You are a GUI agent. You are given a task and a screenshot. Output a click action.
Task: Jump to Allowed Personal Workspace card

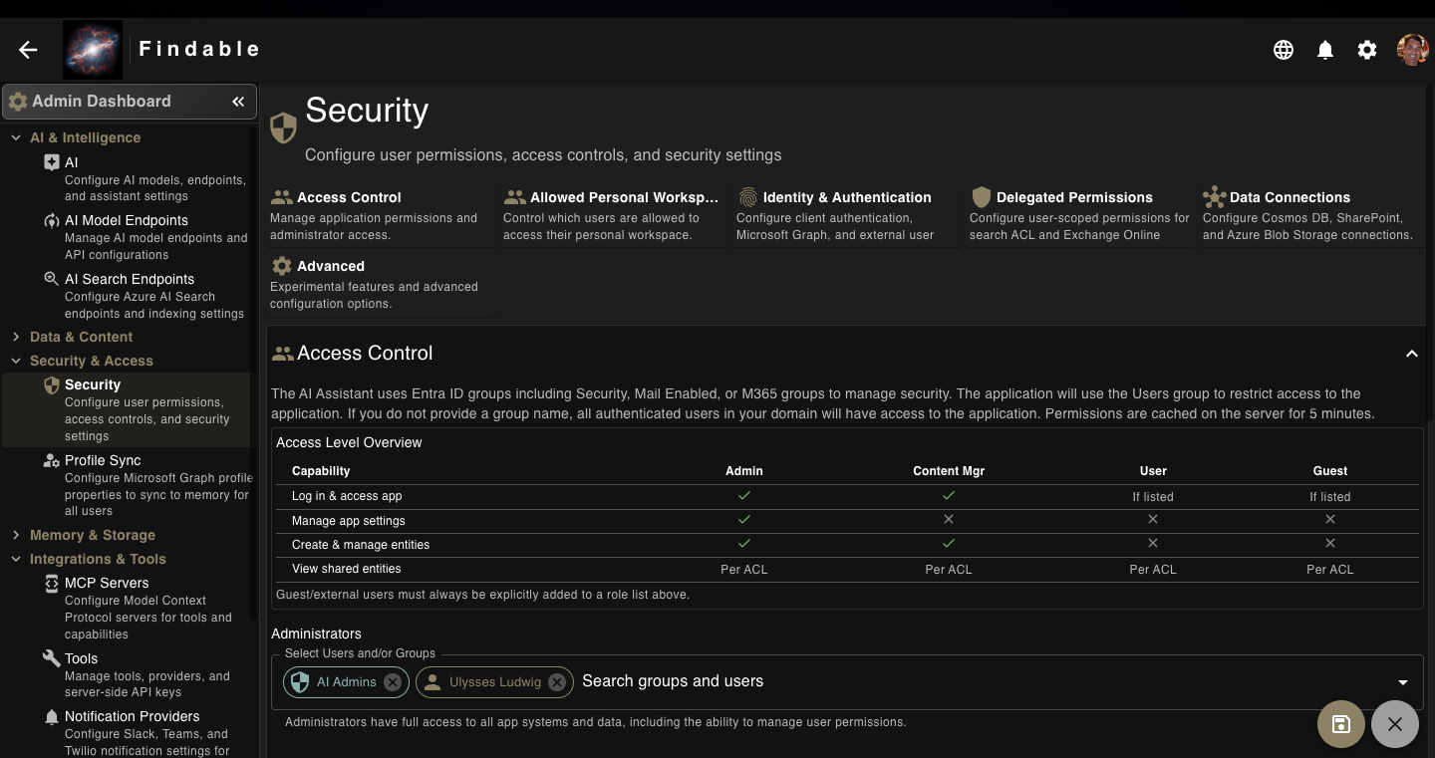pyautogui.click(x=615, y=215)
